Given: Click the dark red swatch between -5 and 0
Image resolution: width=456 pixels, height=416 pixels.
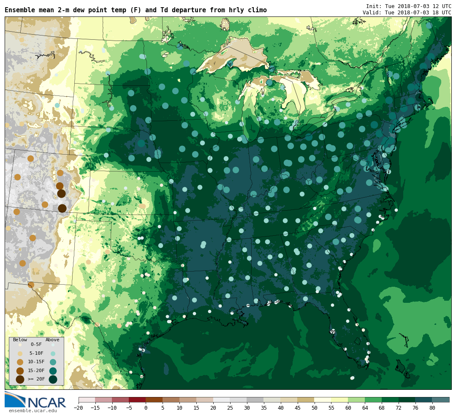Looking at the screenshot, I should [137, 400].
